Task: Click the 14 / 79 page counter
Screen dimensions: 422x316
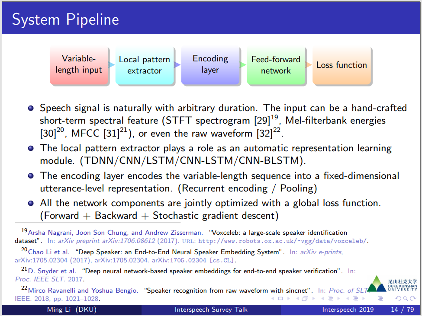Action: (x=403, y=310)
